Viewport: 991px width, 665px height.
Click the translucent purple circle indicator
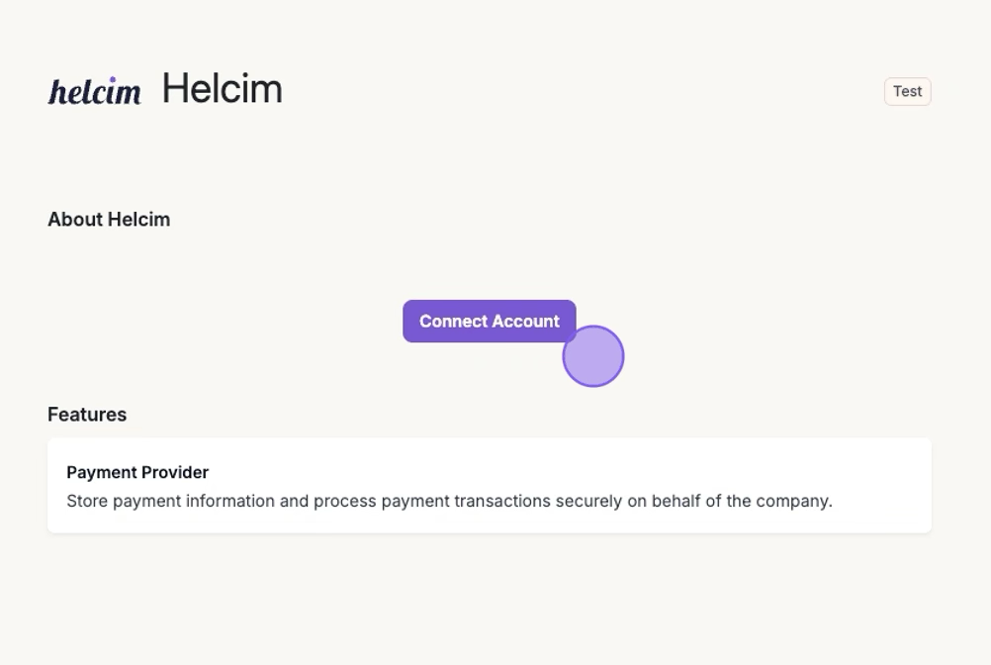pos(593,356)
